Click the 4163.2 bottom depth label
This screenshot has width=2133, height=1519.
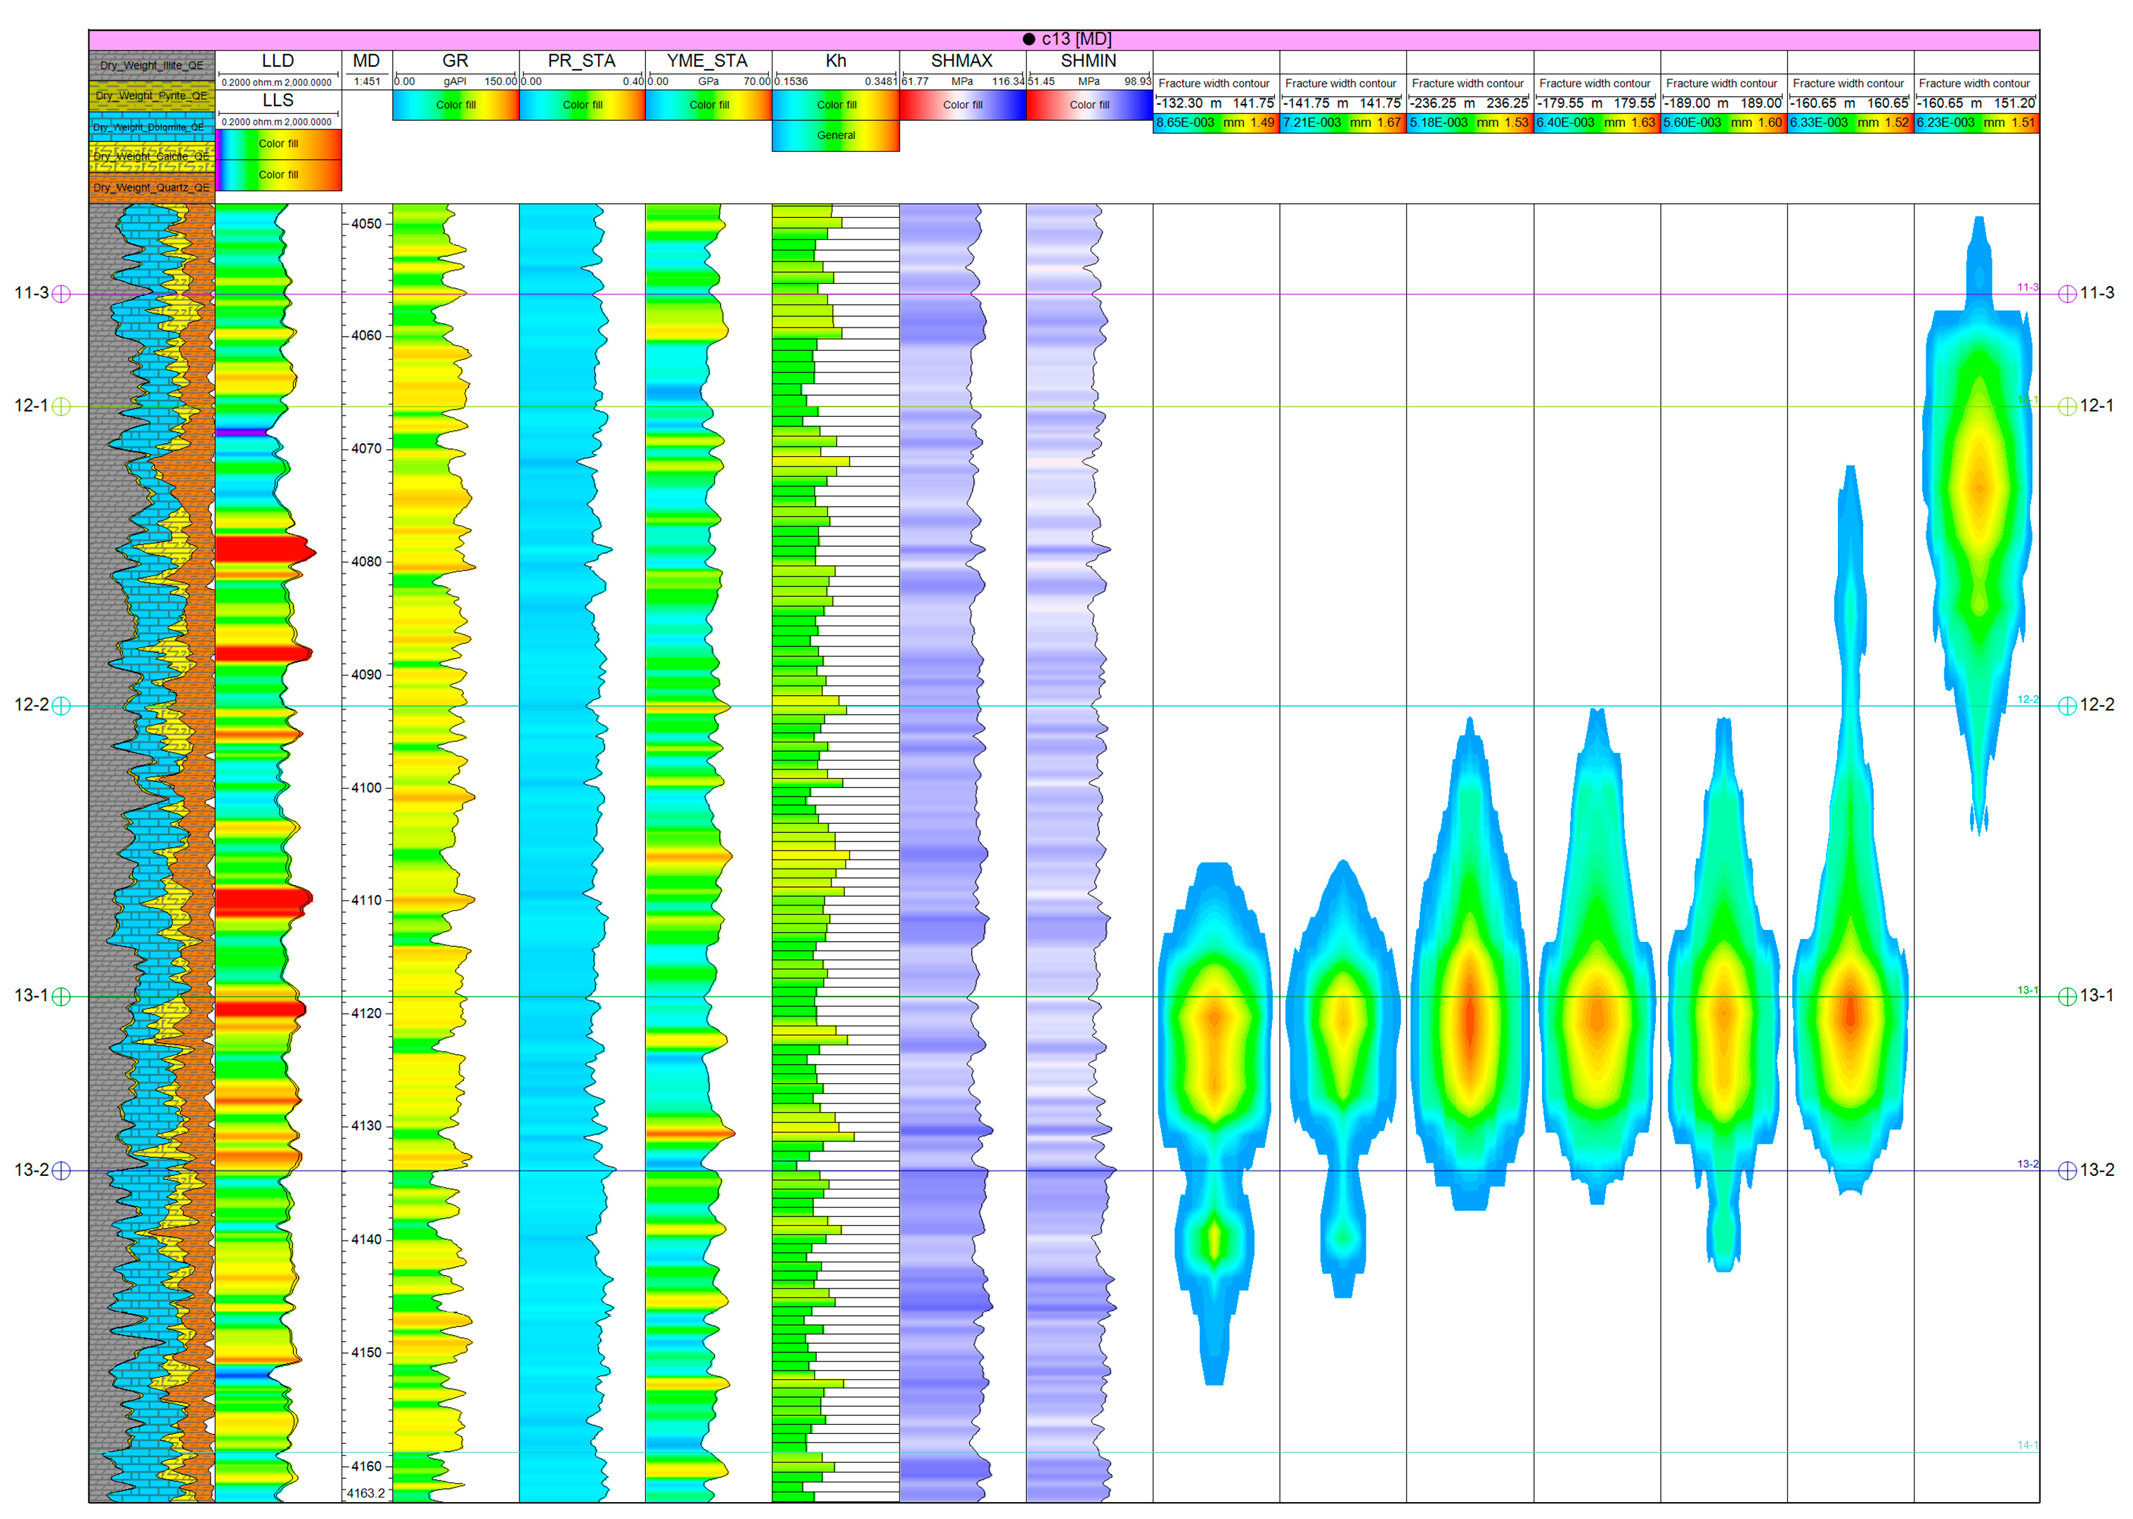pyautogui.click(x=367, y=1494)
